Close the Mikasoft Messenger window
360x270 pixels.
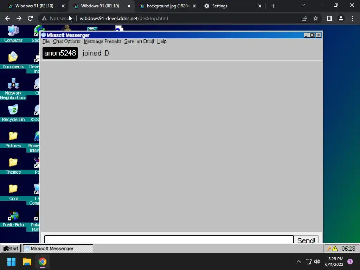tap(319, 35)
